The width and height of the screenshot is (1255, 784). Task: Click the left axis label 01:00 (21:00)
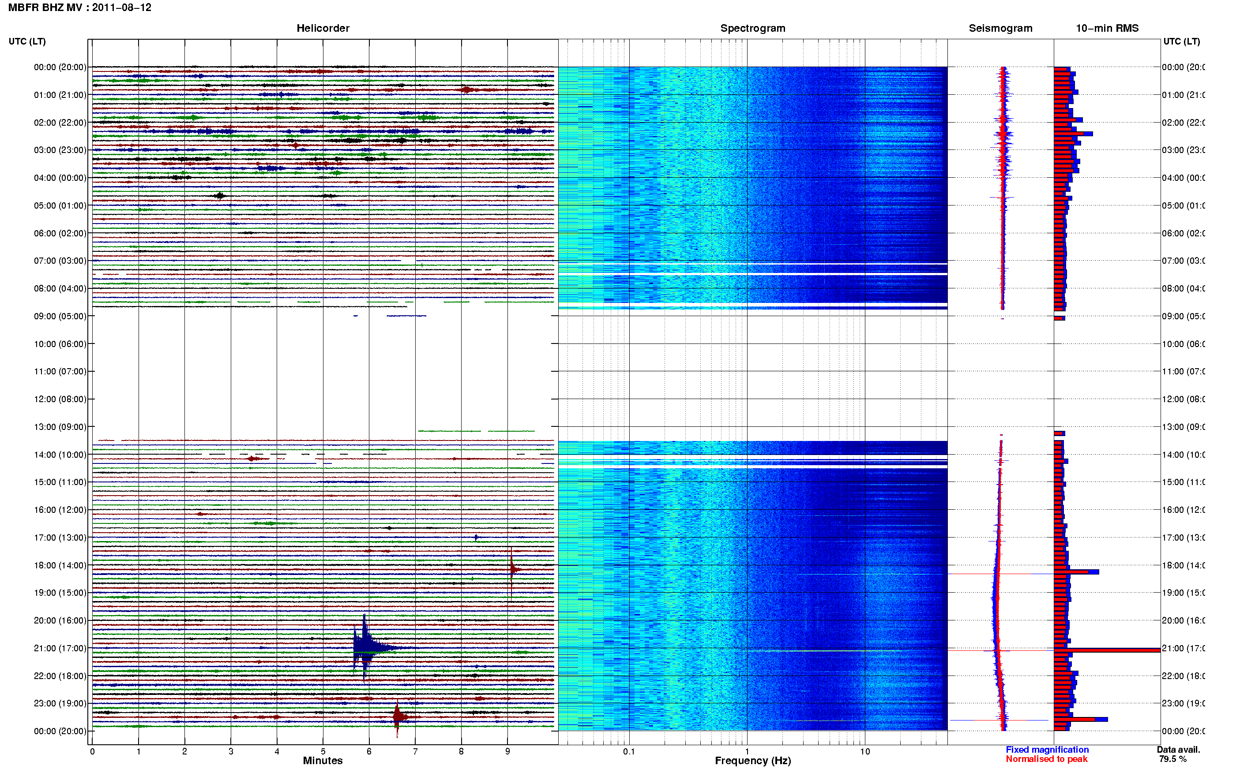tap(60, 95)
